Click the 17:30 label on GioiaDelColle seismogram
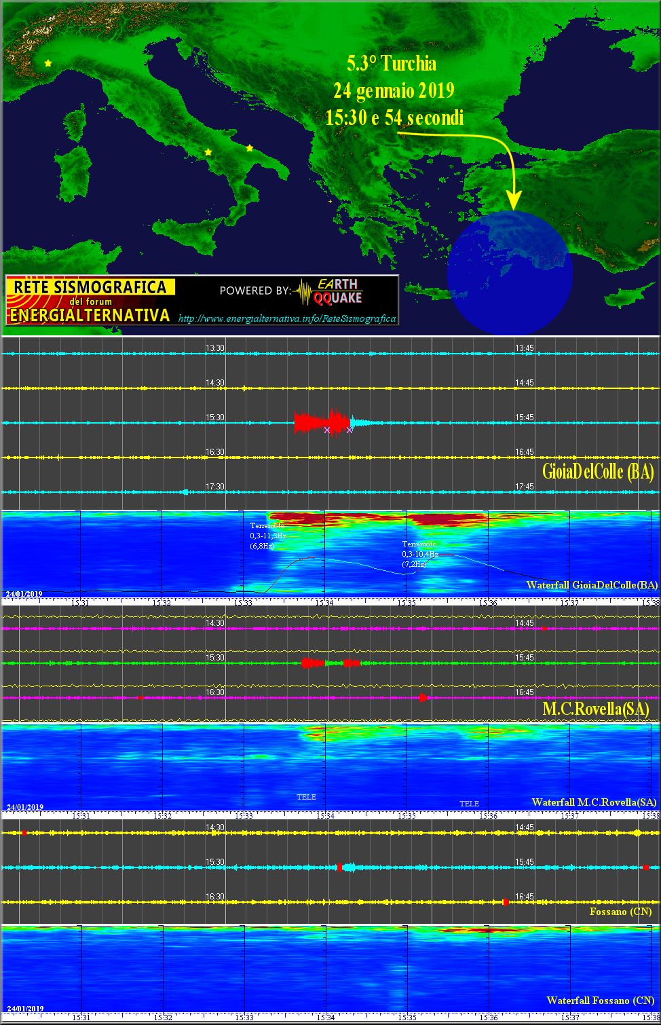661x1025 pixels. [x=215, y=487]
